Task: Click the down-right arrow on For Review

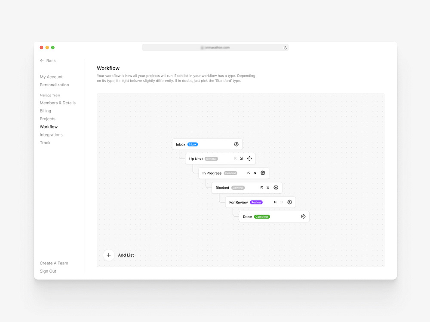Action: pyautogui.click(x=281, y=202)
